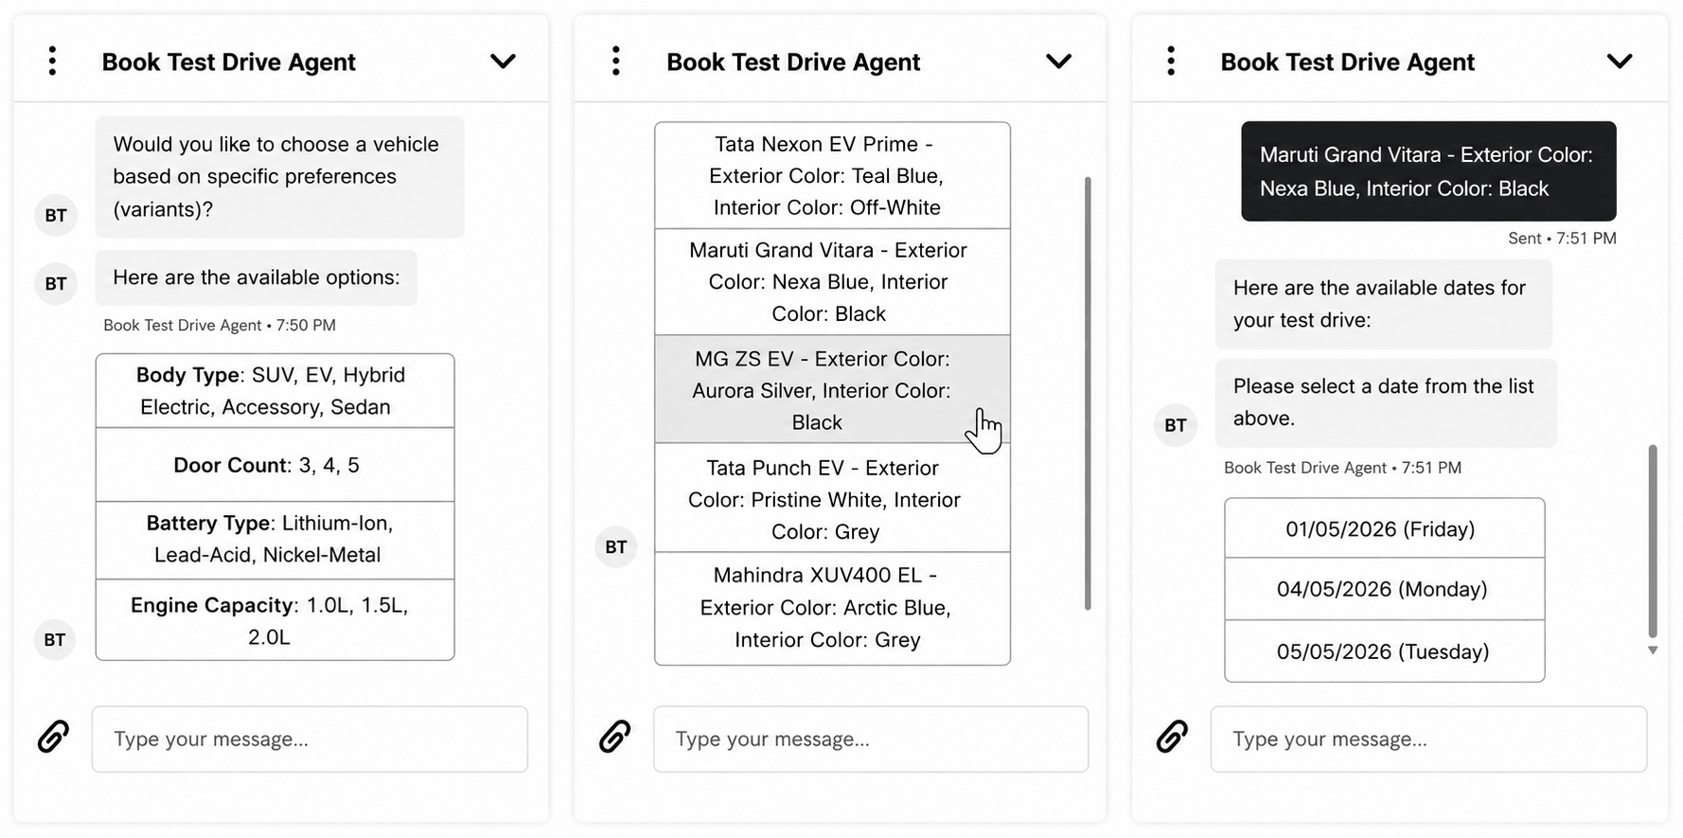Screen dimensions: 1683x838
Task: Collapse the middle chat panel with its chevron
Action: pos(1058,62)
